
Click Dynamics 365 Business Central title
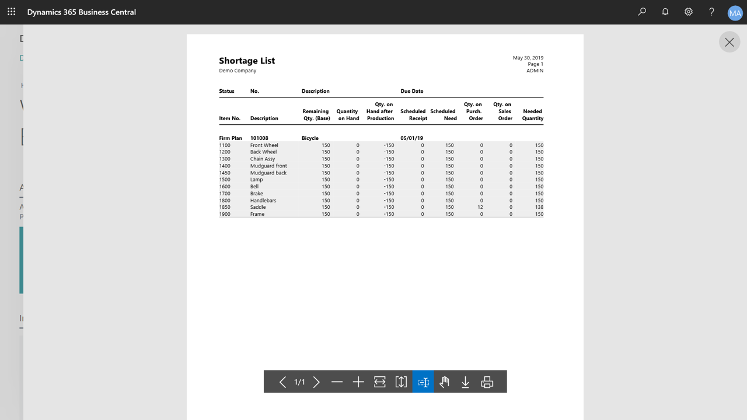point(82,12)
